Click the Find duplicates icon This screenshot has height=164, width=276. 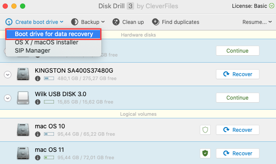(x=155, y=22)
